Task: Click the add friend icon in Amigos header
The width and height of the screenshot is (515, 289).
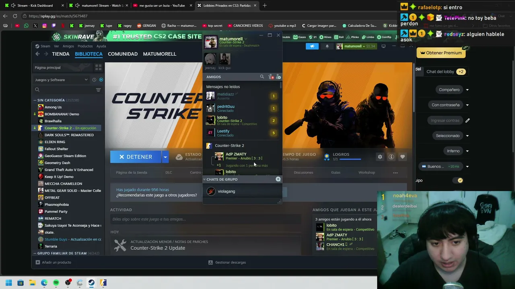Action: (278, 77)
